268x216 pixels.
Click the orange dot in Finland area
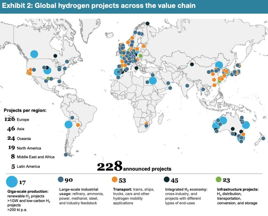(x=144, y=46)
